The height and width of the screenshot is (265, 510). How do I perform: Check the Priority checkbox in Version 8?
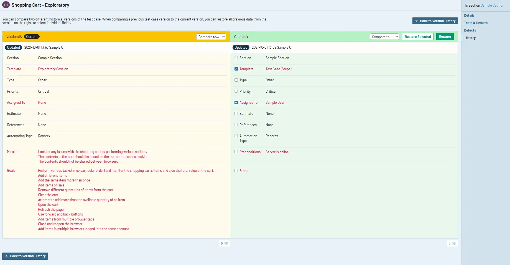click(x=236, y=91)
